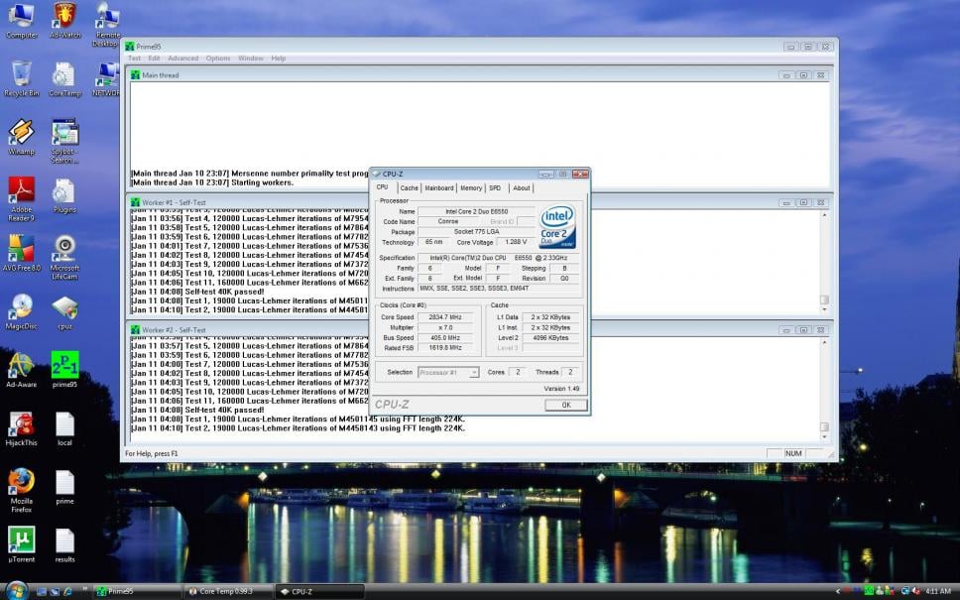Select the HijackThis desktop icon

pyautogui.click(x=22, y=428)
